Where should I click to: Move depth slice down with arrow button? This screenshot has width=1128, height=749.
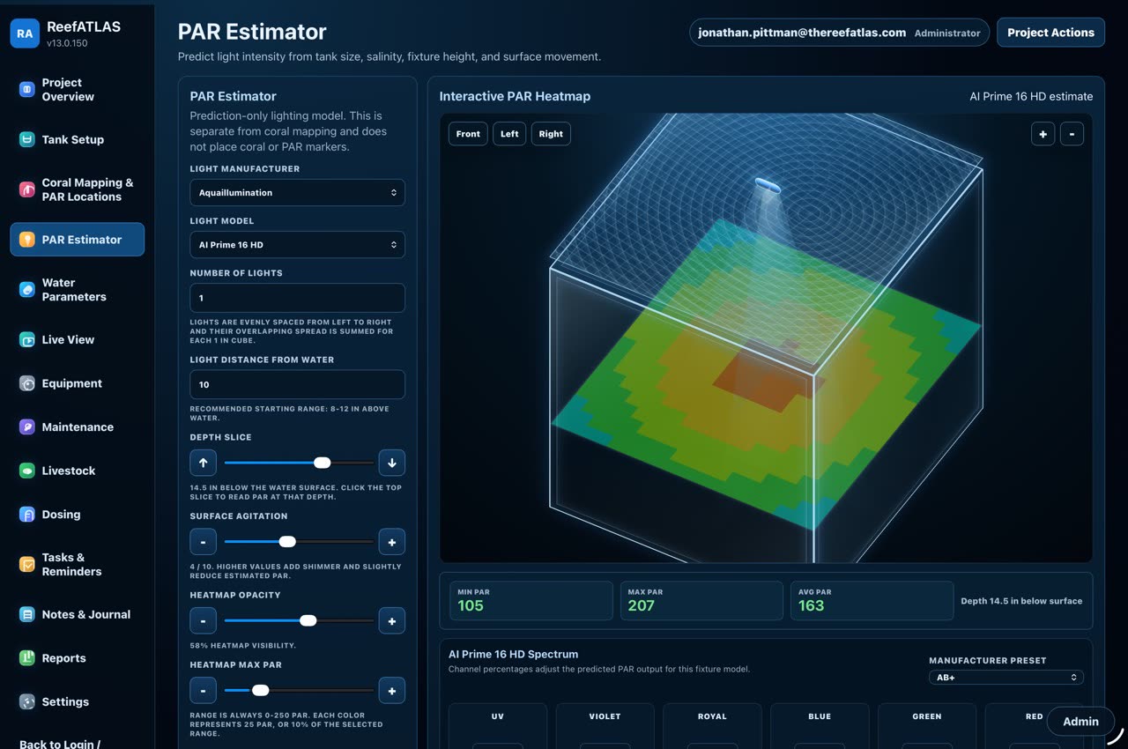point(392,463)
